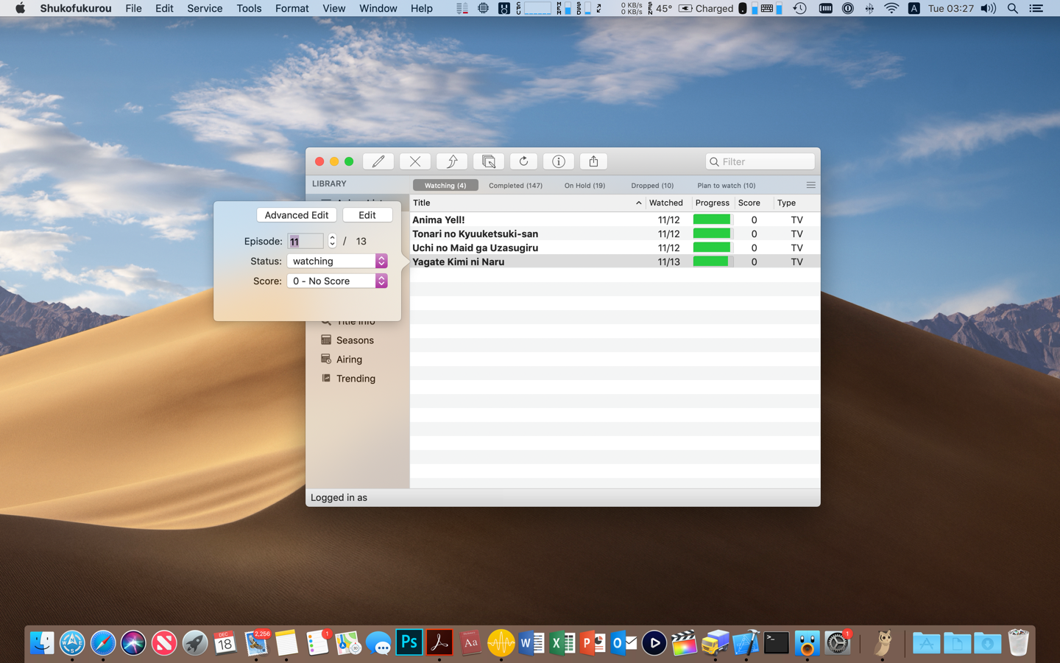The width and height of the screenshot is (1060, 663).
Task: Click the Uchi no Maid ga Uzasugiru progress bar
Action: point(713,248)
